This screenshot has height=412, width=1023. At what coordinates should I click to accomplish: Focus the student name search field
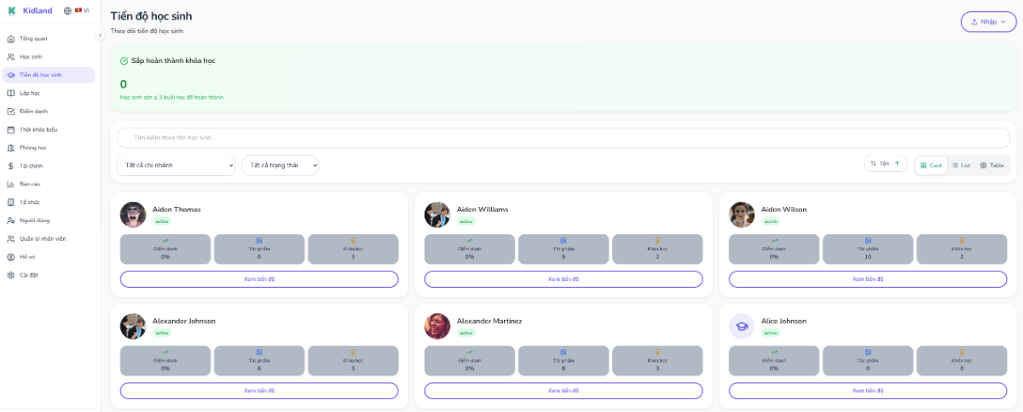563,137
